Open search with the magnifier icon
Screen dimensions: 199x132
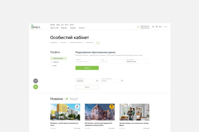pos(153,27)
